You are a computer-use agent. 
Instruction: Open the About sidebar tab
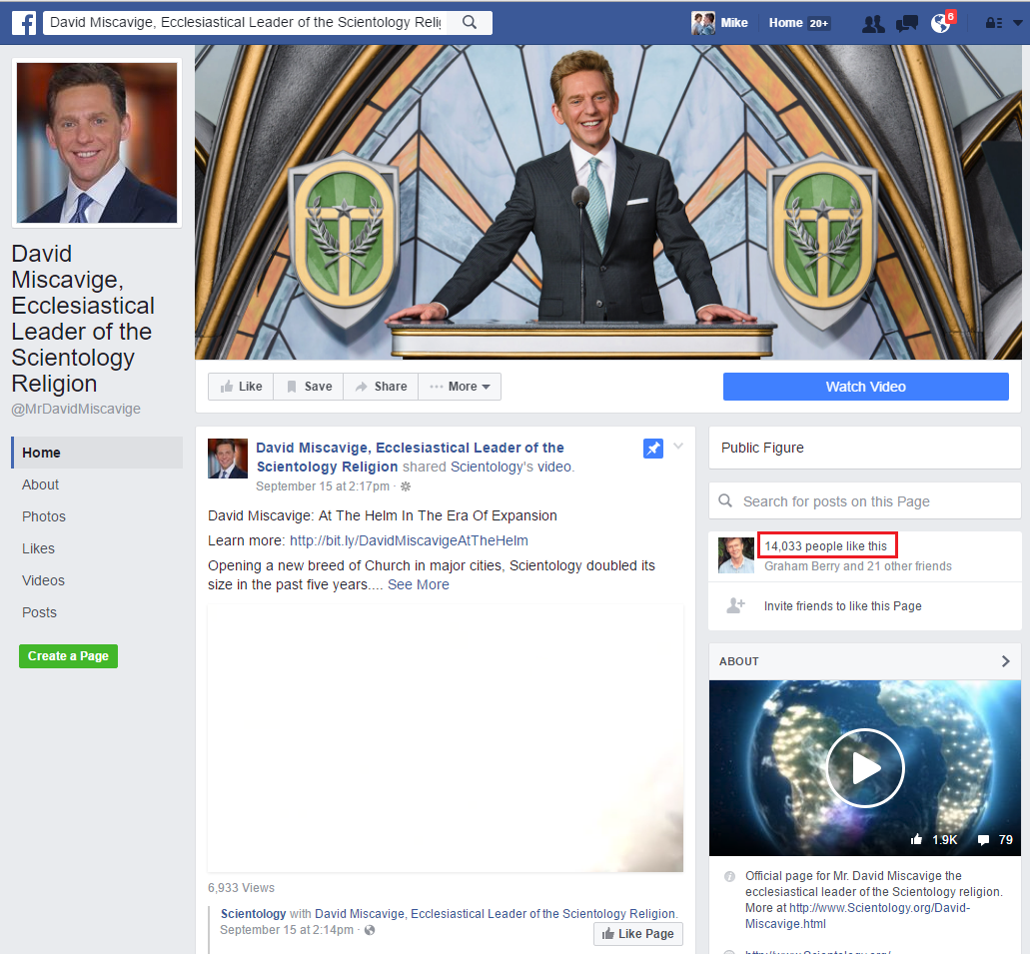[x=40, y=484]
